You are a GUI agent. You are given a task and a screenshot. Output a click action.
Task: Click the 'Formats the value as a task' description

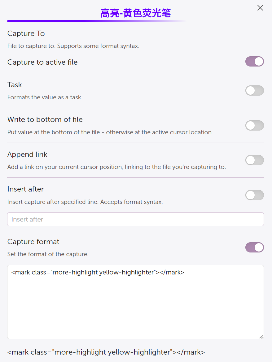(x=45, y=97)
